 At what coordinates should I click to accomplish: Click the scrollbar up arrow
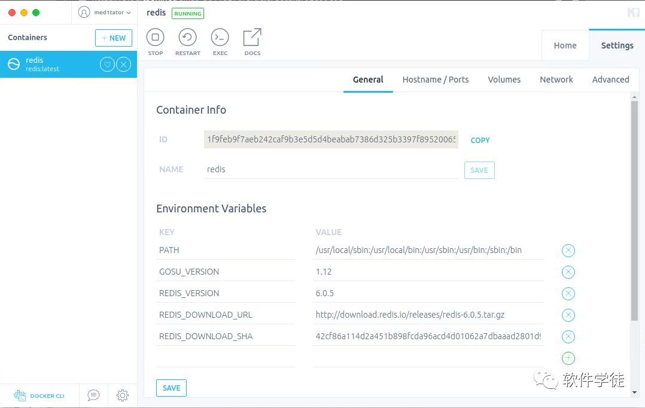point(634,97)
